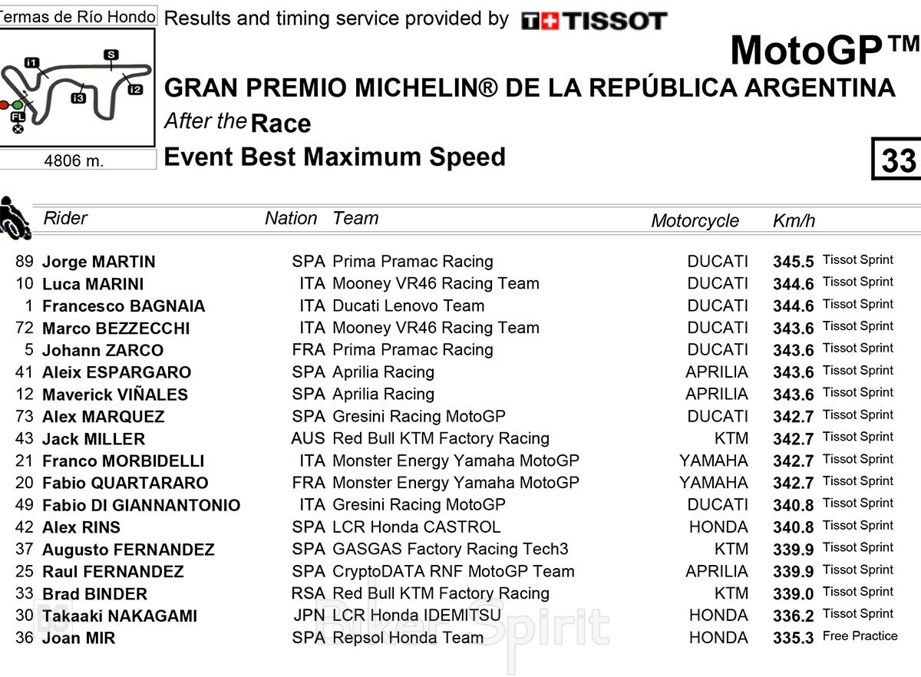Image resolution: width=921 pixels, height=677 pixels.
Task: Click the S marker on track map
Action: click(x=111, y=54)
